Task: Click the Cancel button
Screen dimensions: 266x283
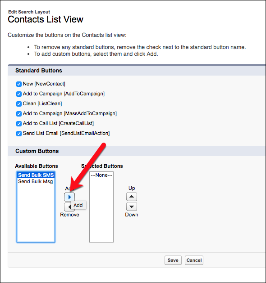Action: coord(194,260)
